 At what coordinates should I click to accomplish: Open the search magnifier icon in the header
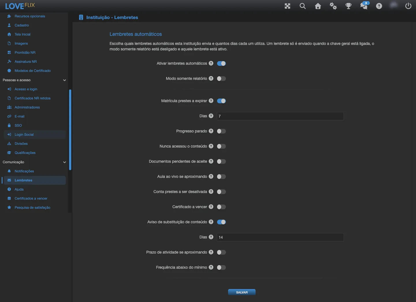pos(302,6)
